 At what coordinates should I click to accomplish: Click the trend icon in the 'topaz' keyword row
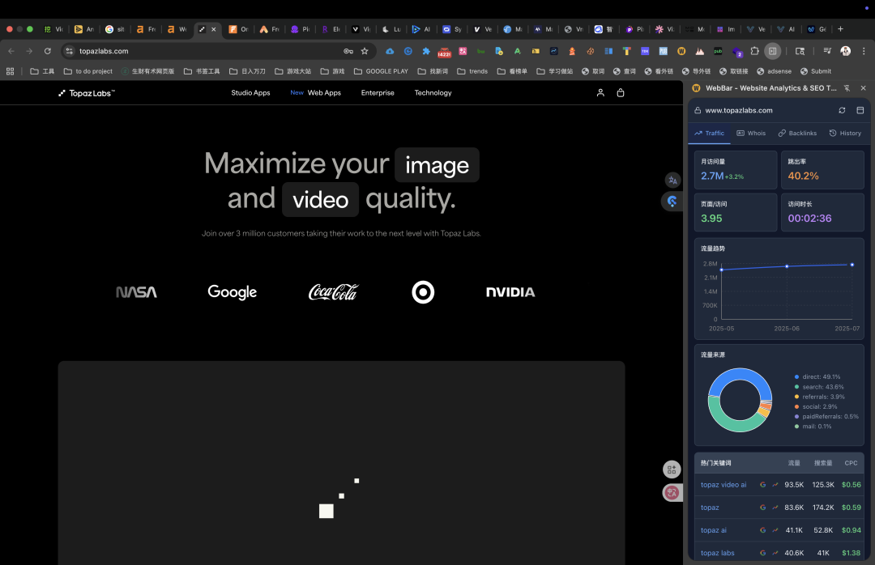775,508
